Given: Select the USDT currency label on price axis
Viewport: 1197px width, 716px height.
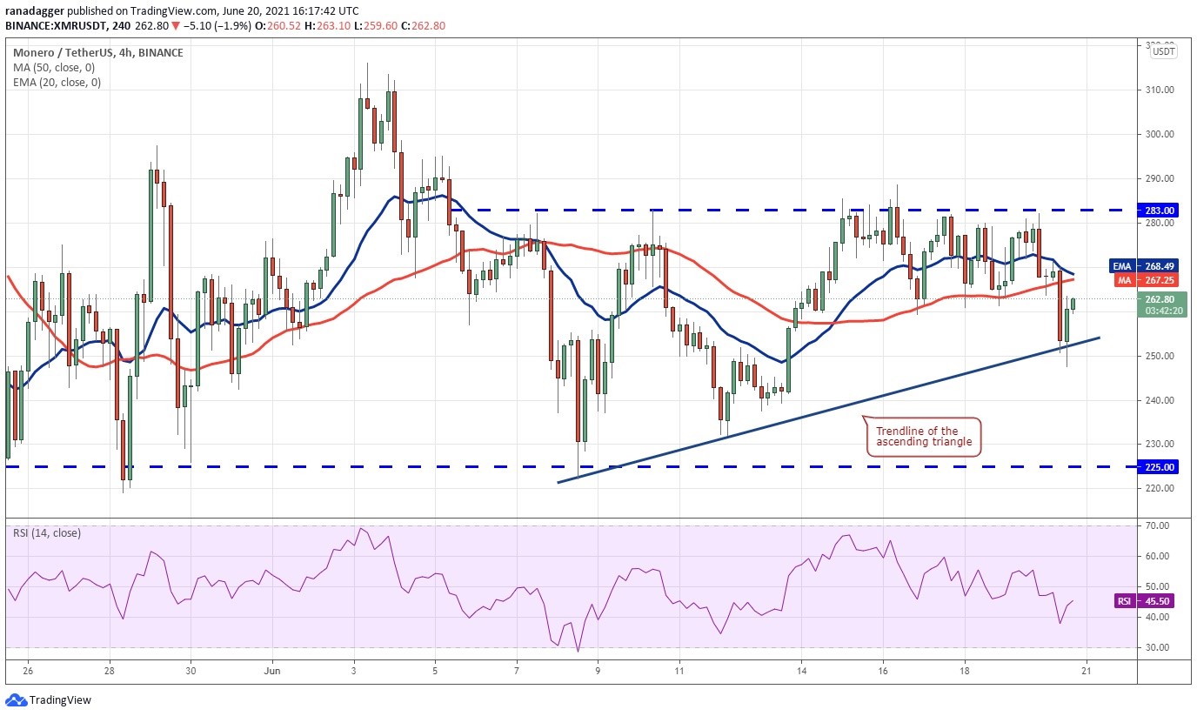Looking at the screenshot, I should pyautogui.click(x=1165, y=51).
